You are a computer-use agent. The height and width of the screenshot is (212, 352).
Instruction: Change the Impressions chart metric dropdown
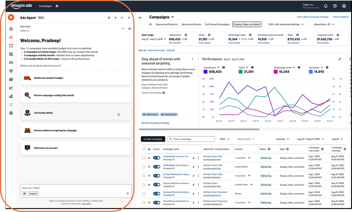click(x=211, y=68)
